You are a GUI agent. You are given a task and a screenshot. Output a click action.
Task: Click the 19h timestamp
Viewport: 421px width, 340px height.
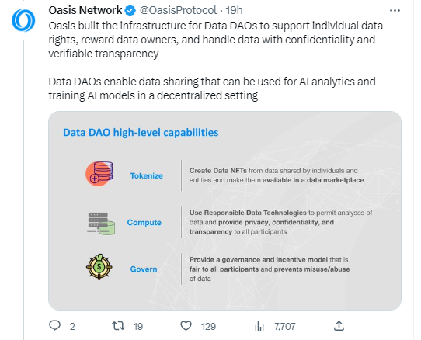click(x=234, y=10)
